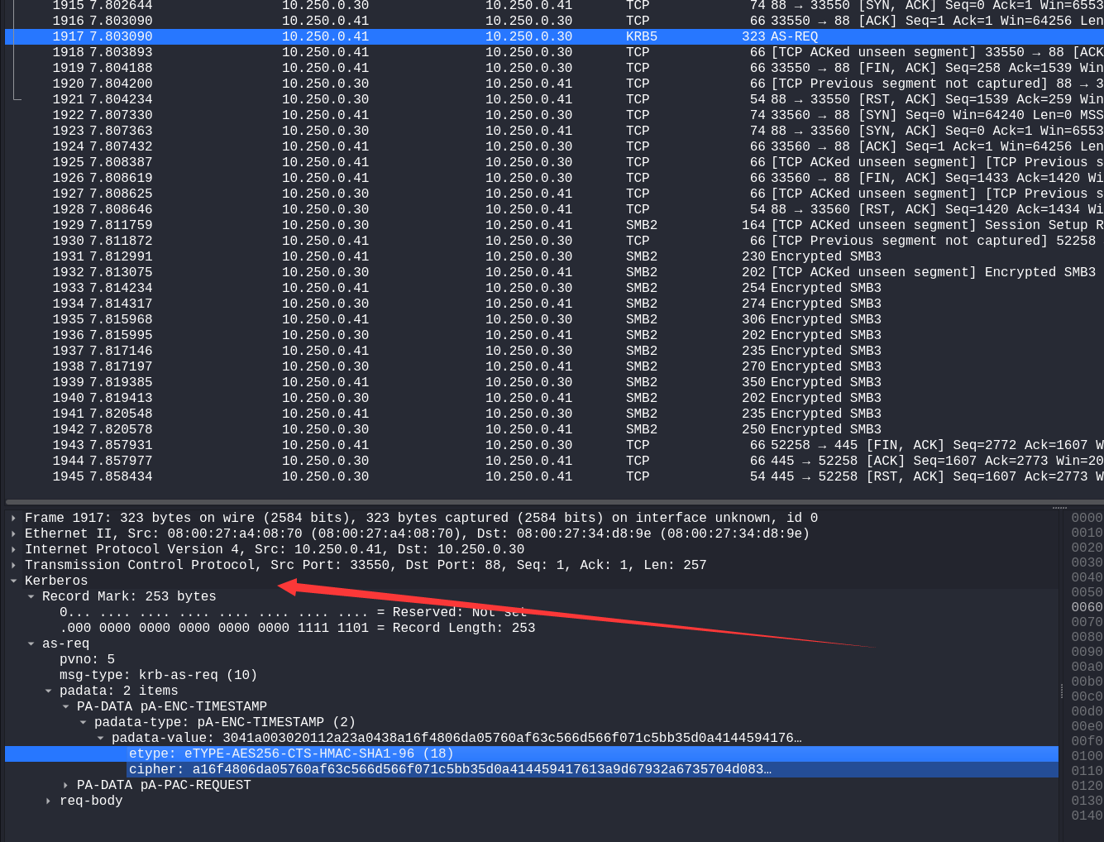Collapse padata-type: pA-ENC-TIMESTAMP (2) node

coord(84,722)
